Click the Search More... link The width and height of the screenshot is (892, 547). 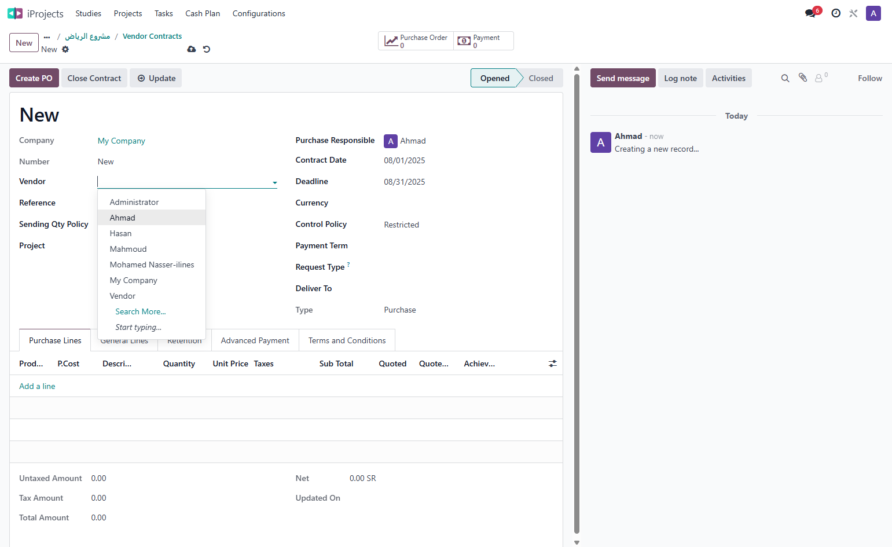pos(141,311)
